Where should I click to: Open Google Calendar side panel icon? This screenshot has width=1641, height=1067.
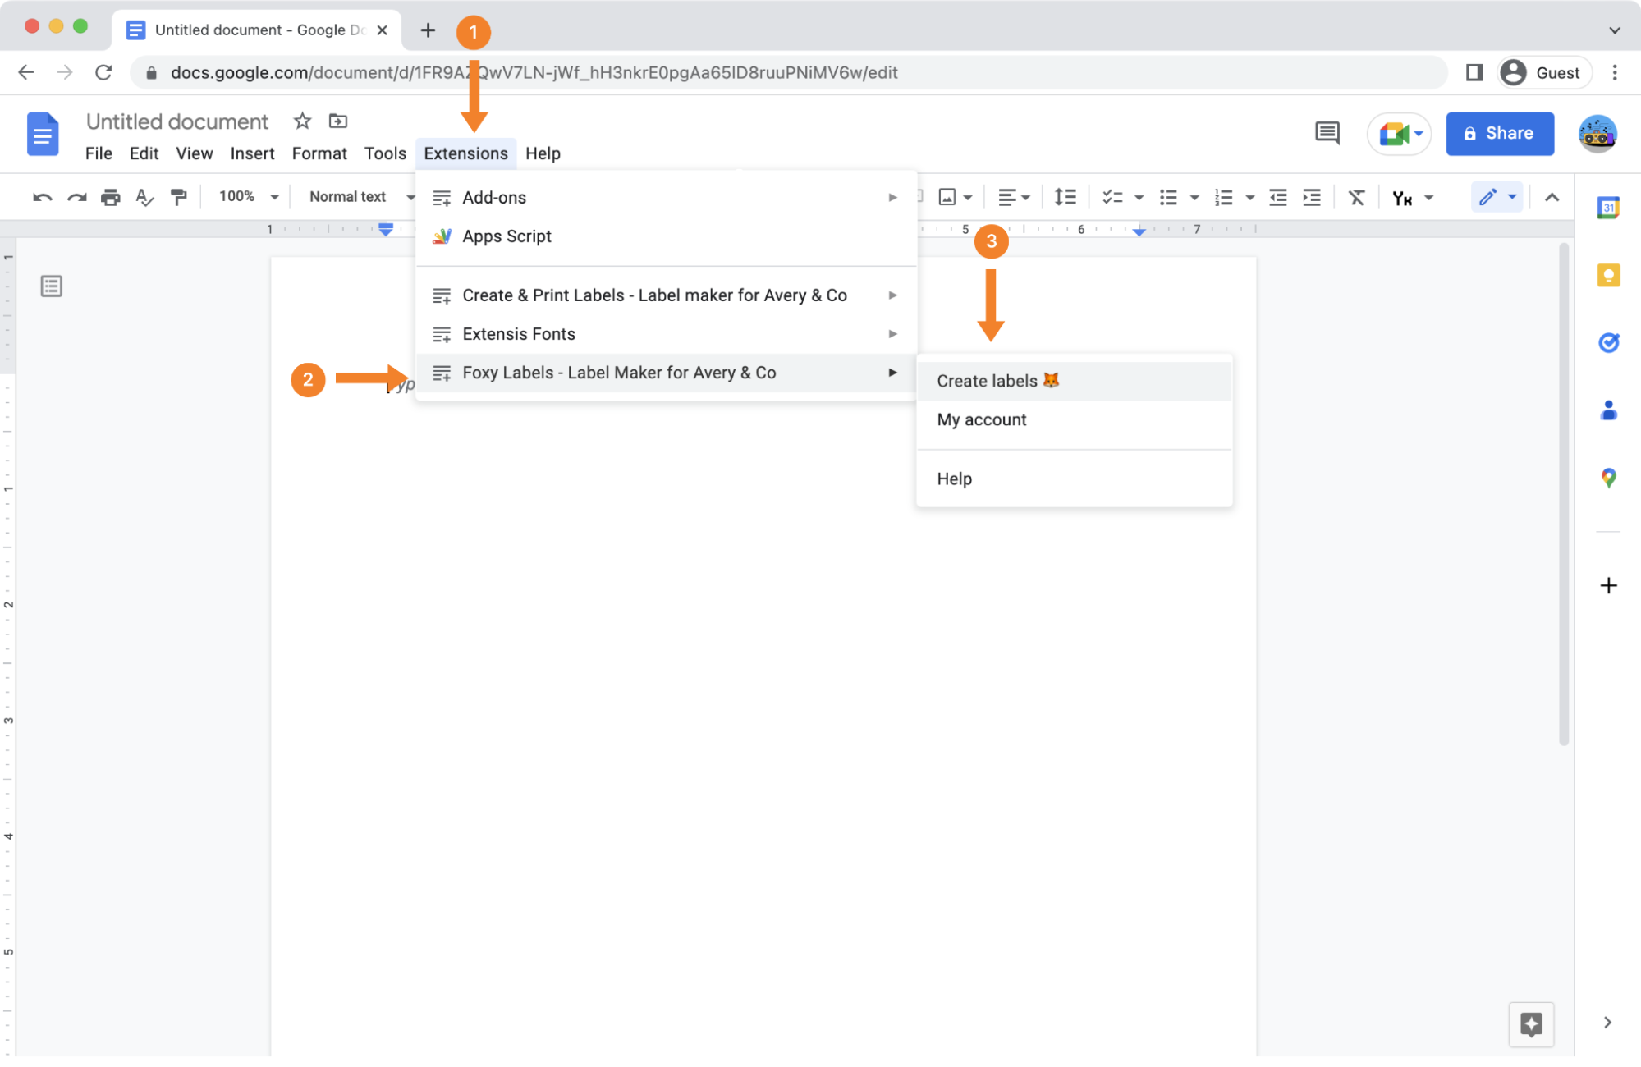[x=1608, y=208]
